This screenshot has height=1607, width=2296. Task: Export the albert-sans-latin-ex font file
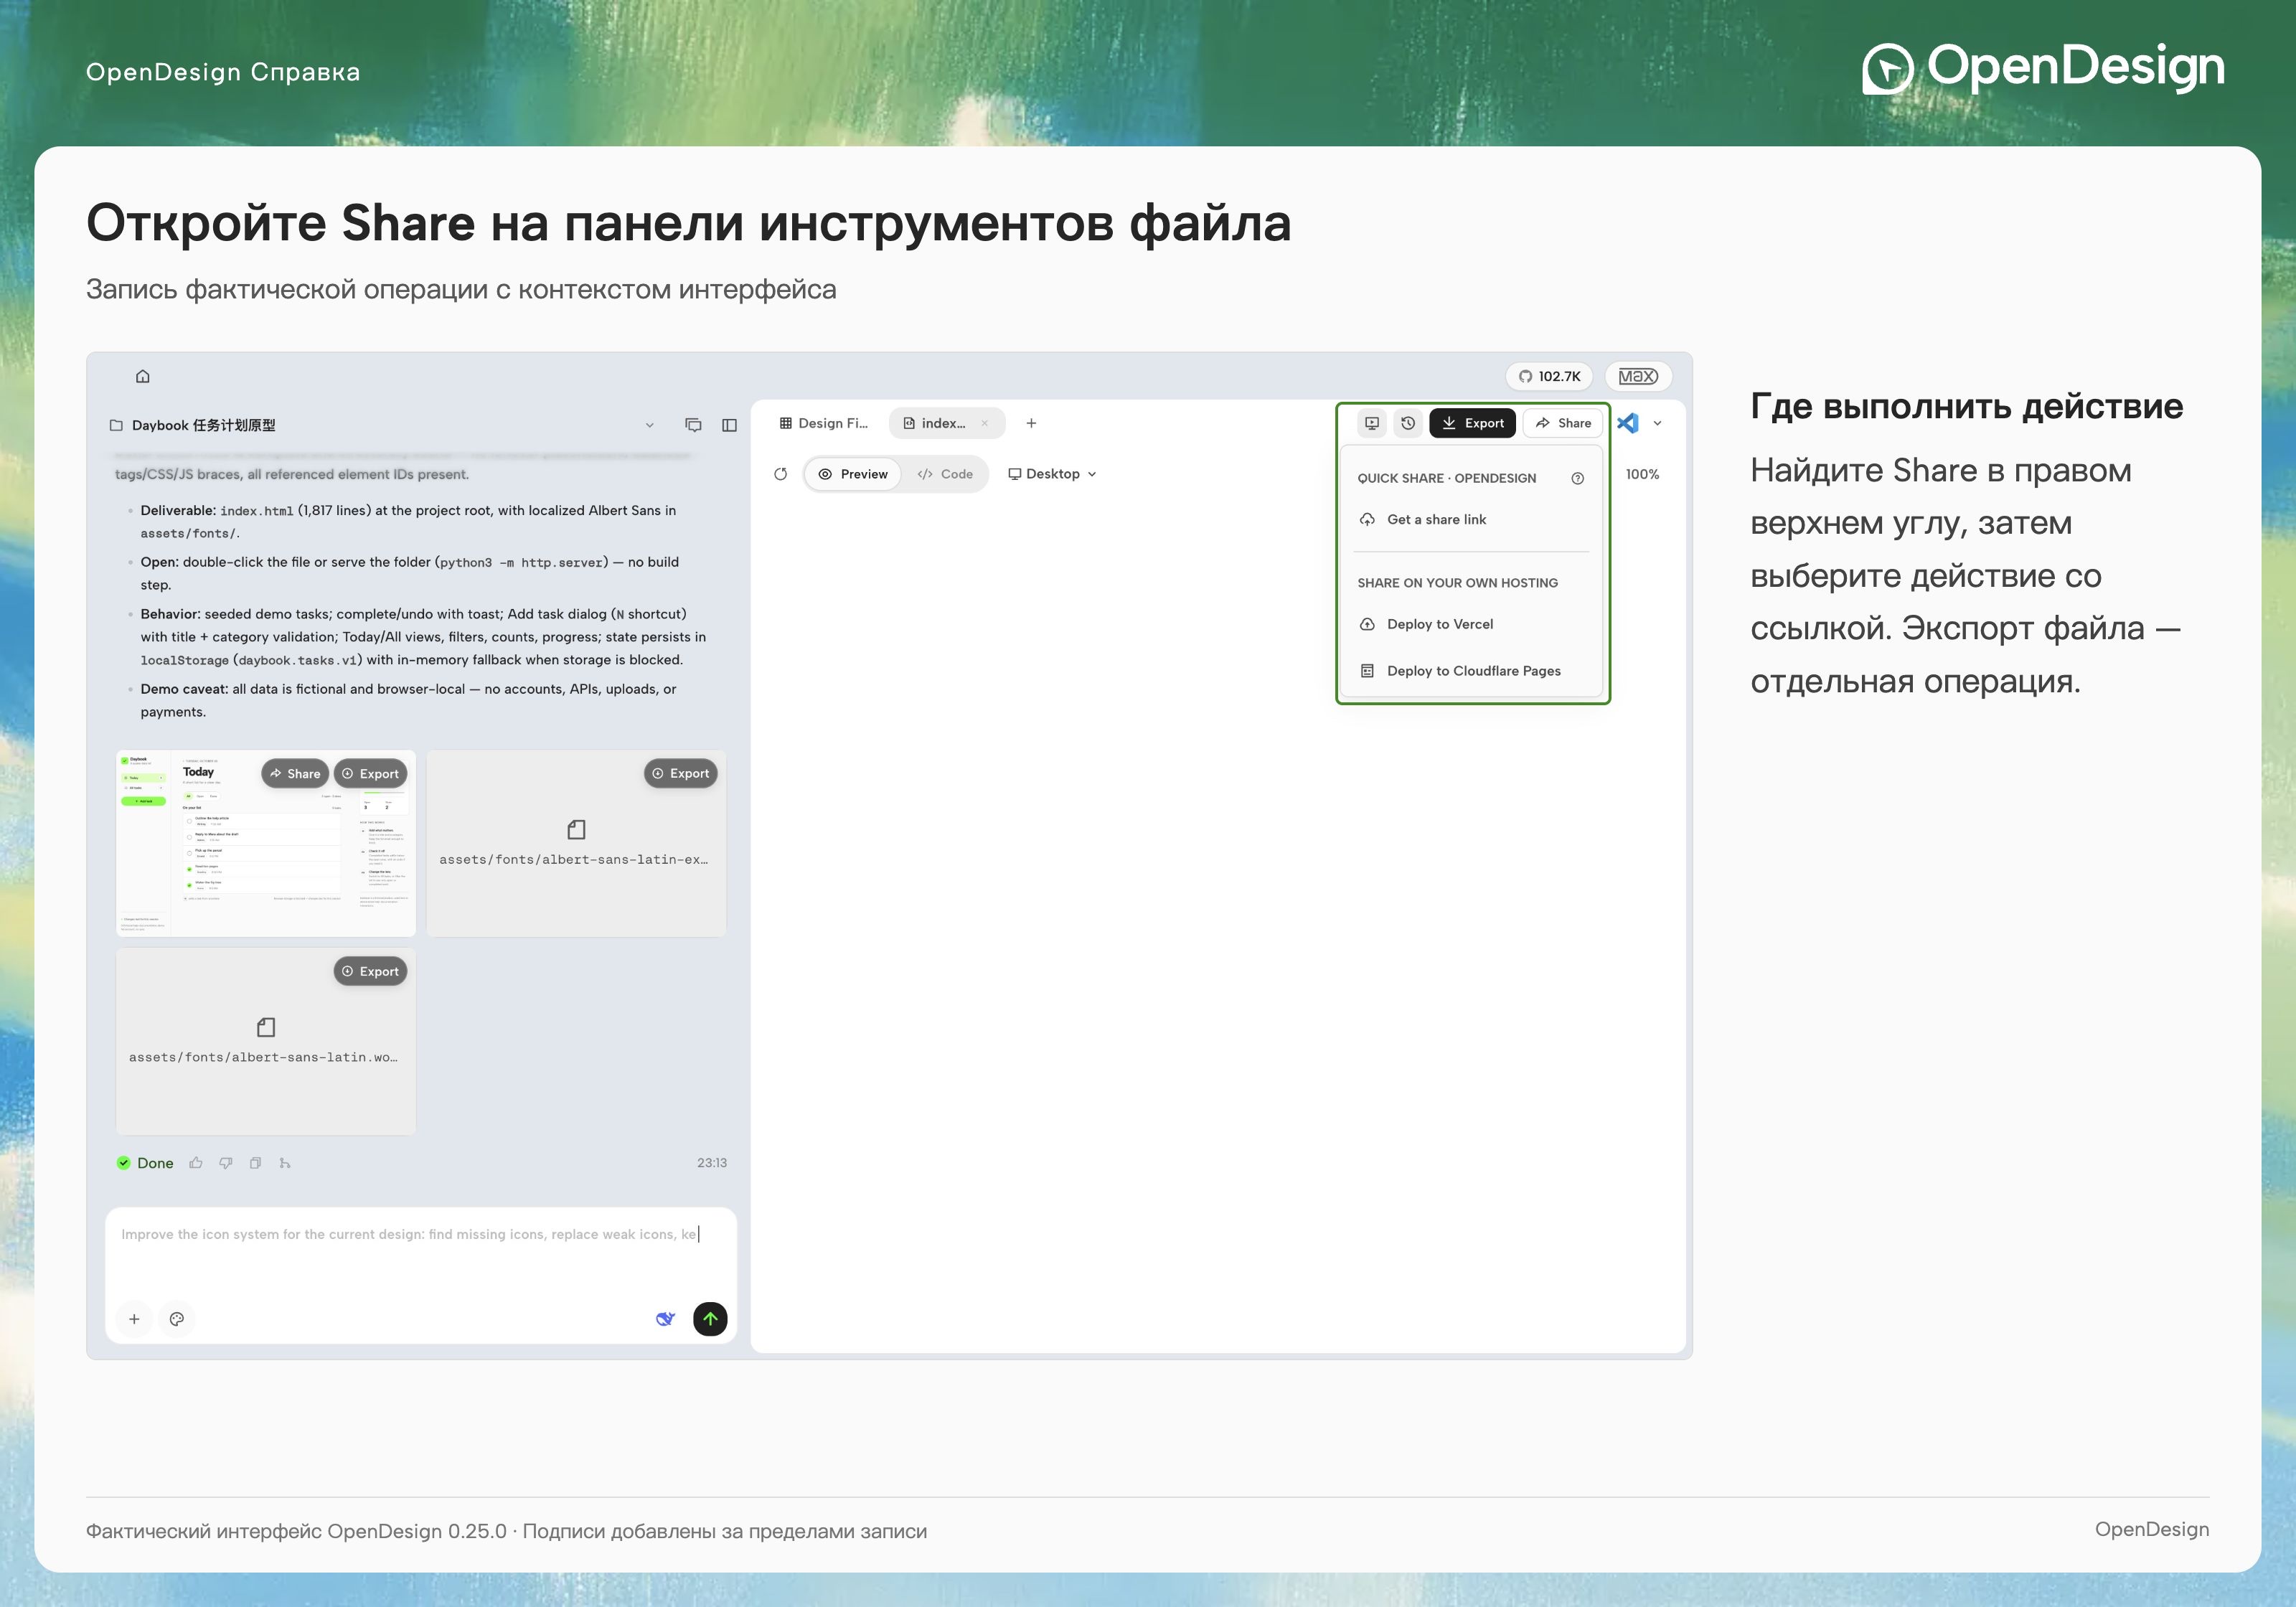click(681, 773)
